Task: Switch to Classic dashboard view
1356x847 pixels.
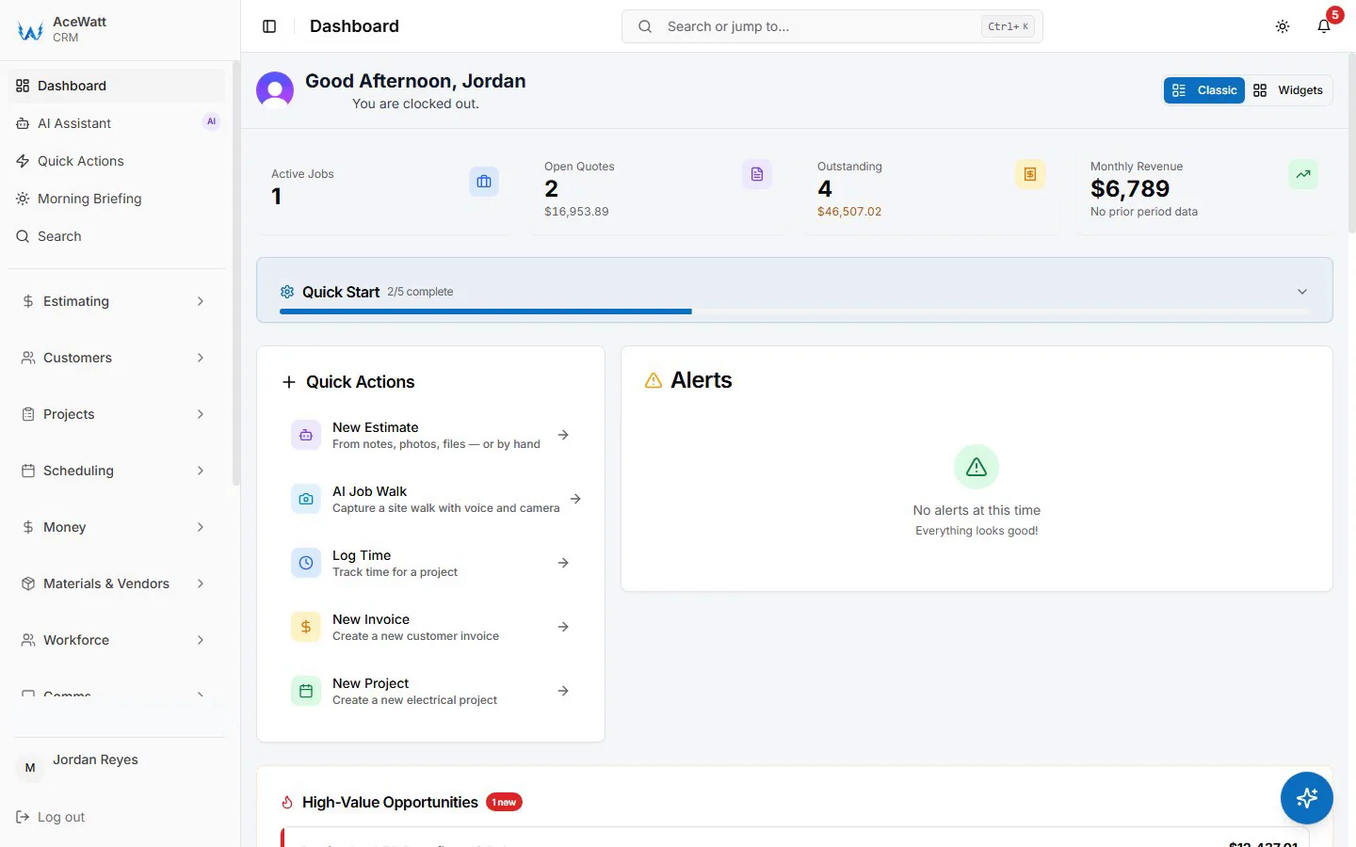Action: point(1204,90)
